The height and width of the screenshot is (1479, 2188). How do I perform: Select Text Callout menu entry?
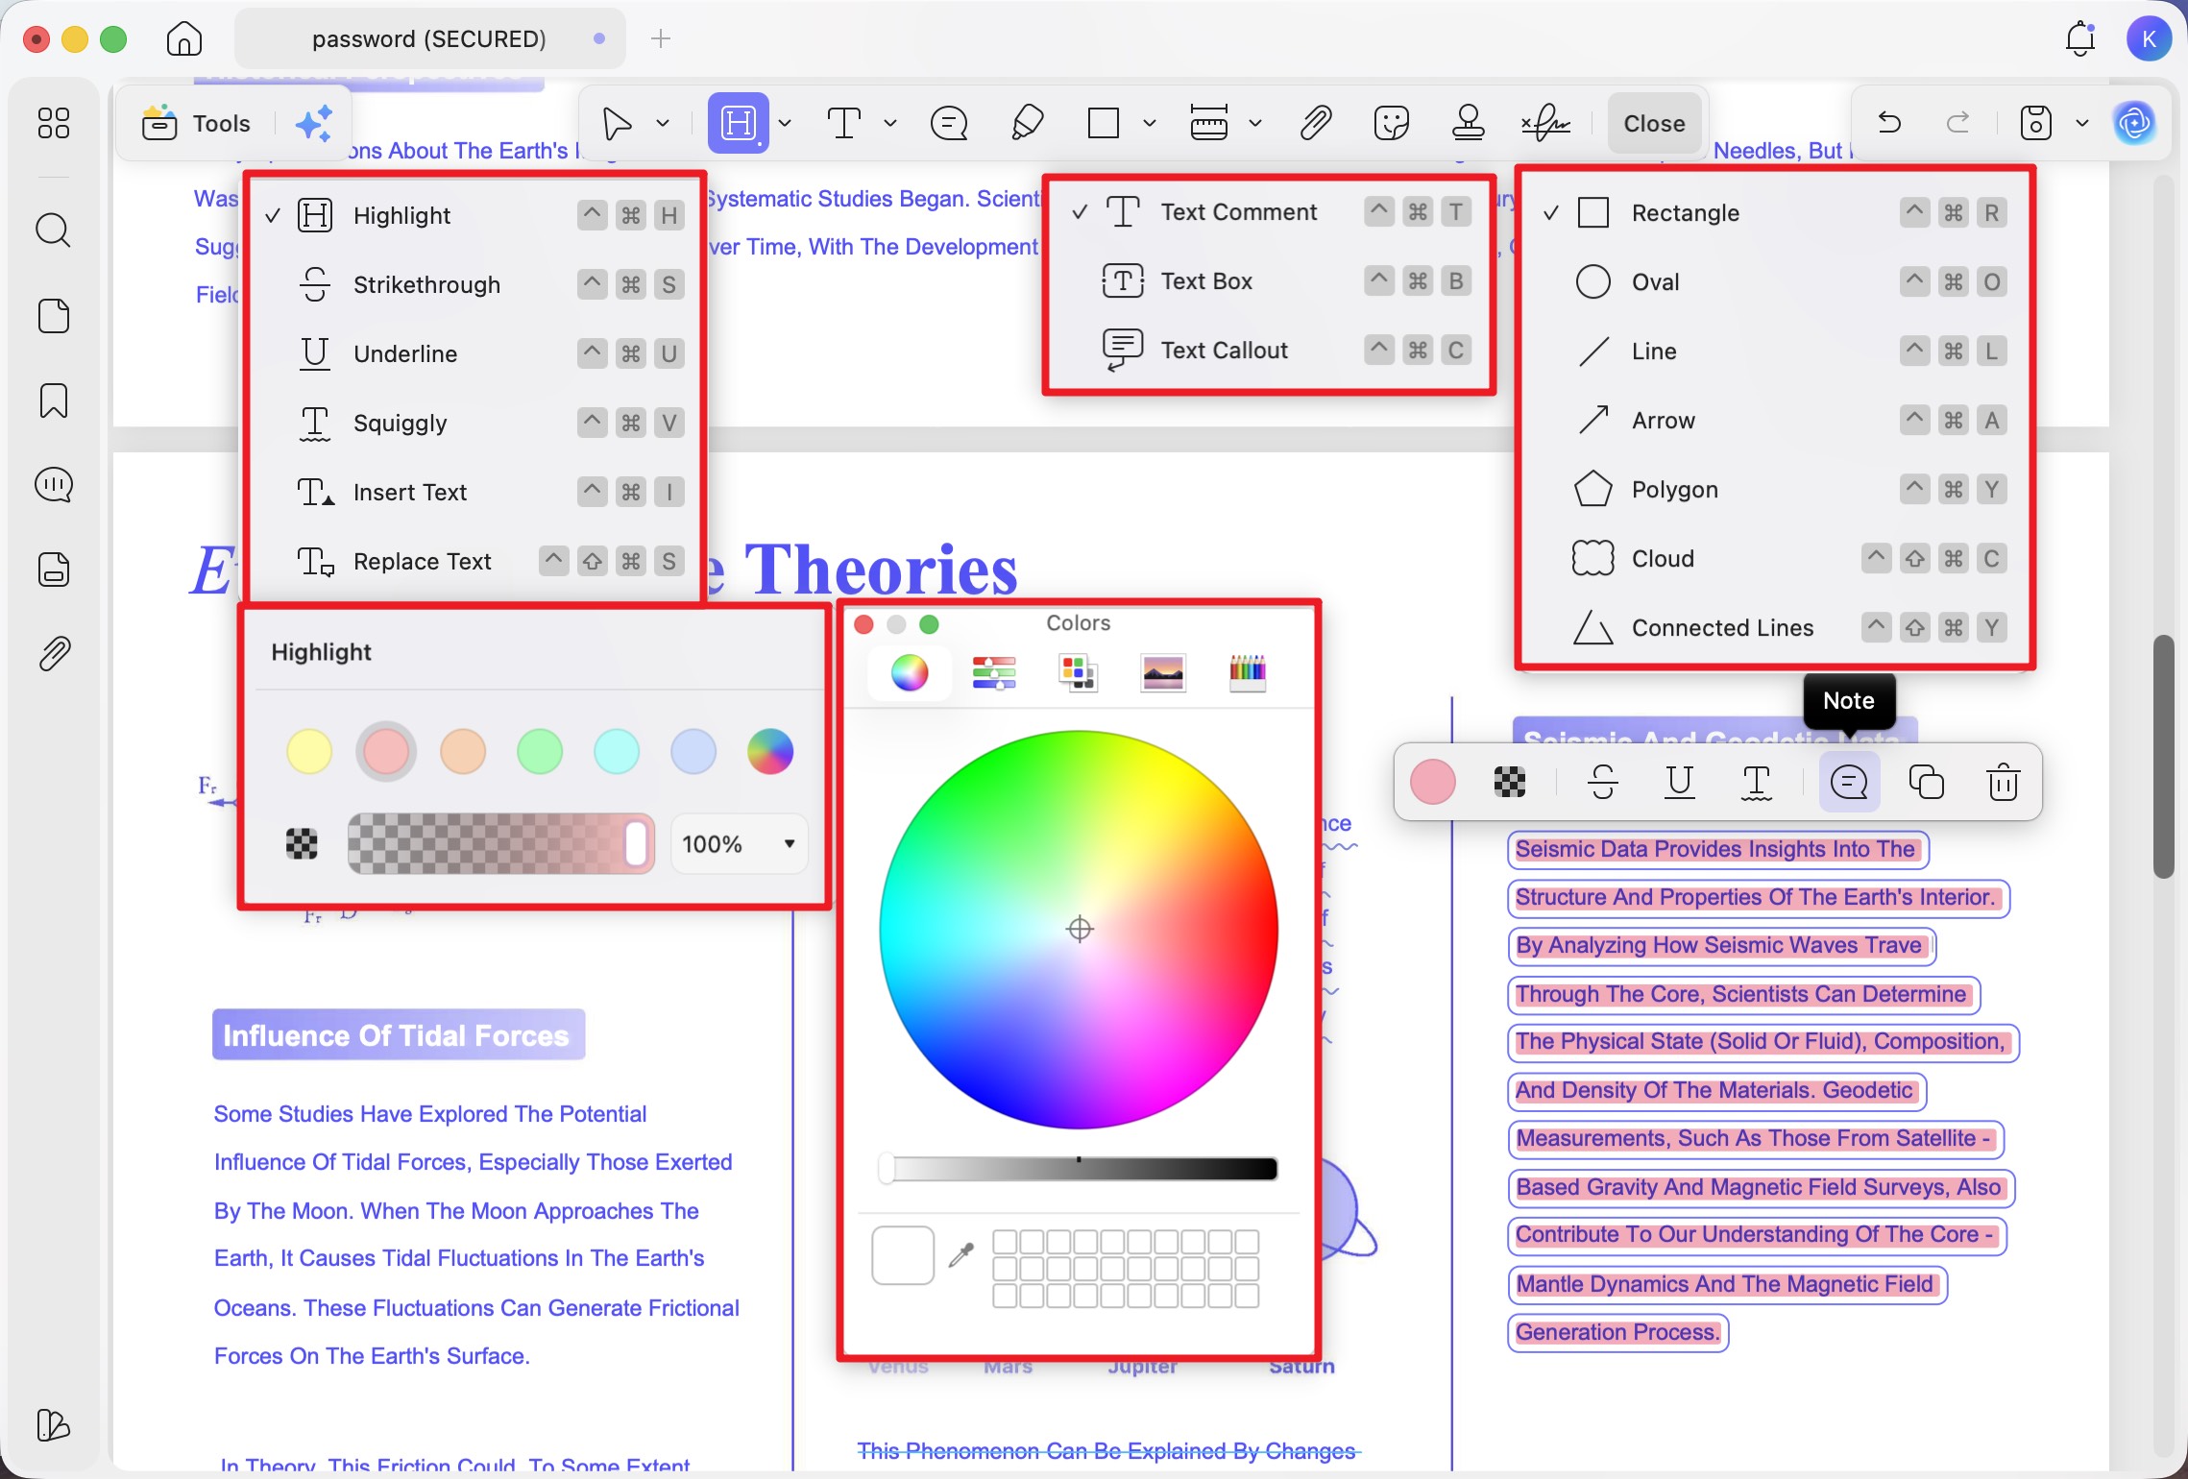pyautogui.click(x=1270, y=351)
